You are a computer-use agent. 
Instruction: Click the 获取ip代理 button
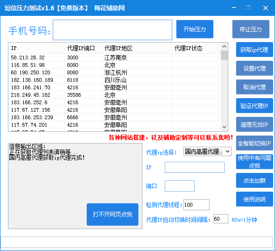click(x=254, y=50)
